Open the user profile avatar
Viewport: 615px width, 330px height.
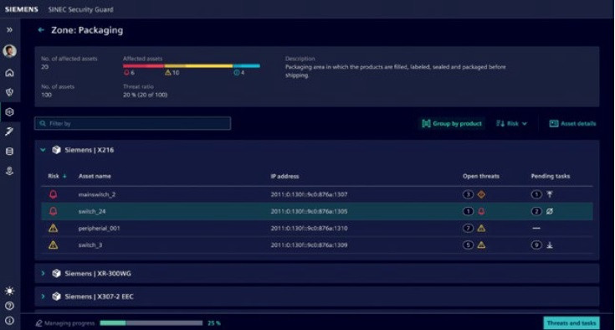pos(9,51)
